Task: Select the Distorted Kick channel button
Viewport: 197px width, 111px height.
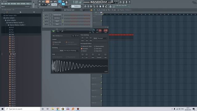Action: [x=57, y=15]
